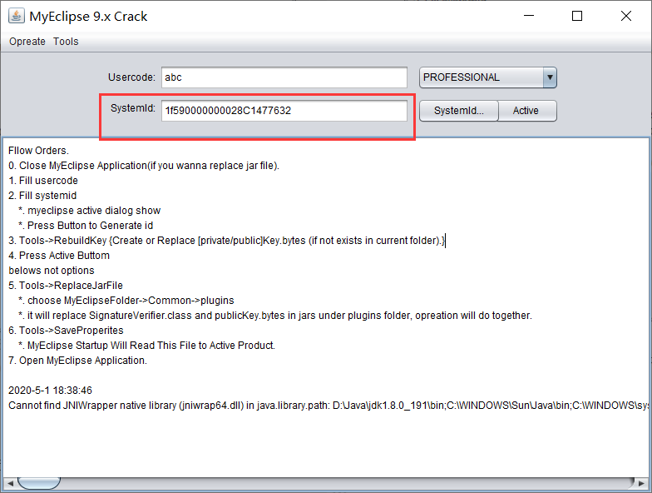The height and width of the screenshot is (493, 652).
Task: Click the 'SystemId:' label
Action: [x=133, y=108]
